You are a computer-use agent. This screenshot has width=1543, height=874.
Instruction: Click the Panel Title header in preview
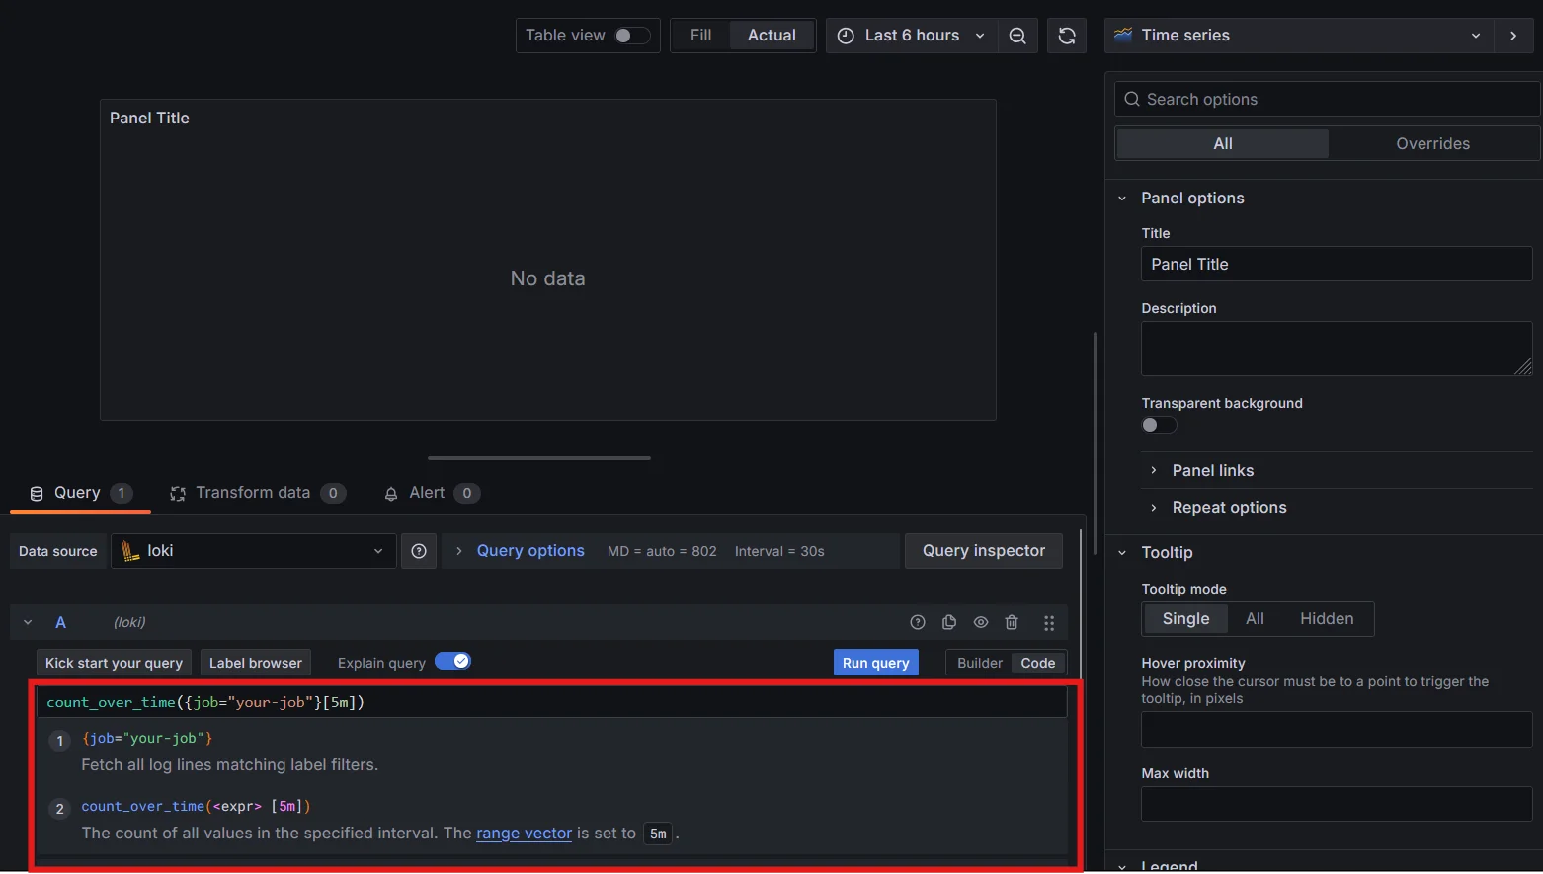click(149, 118)
